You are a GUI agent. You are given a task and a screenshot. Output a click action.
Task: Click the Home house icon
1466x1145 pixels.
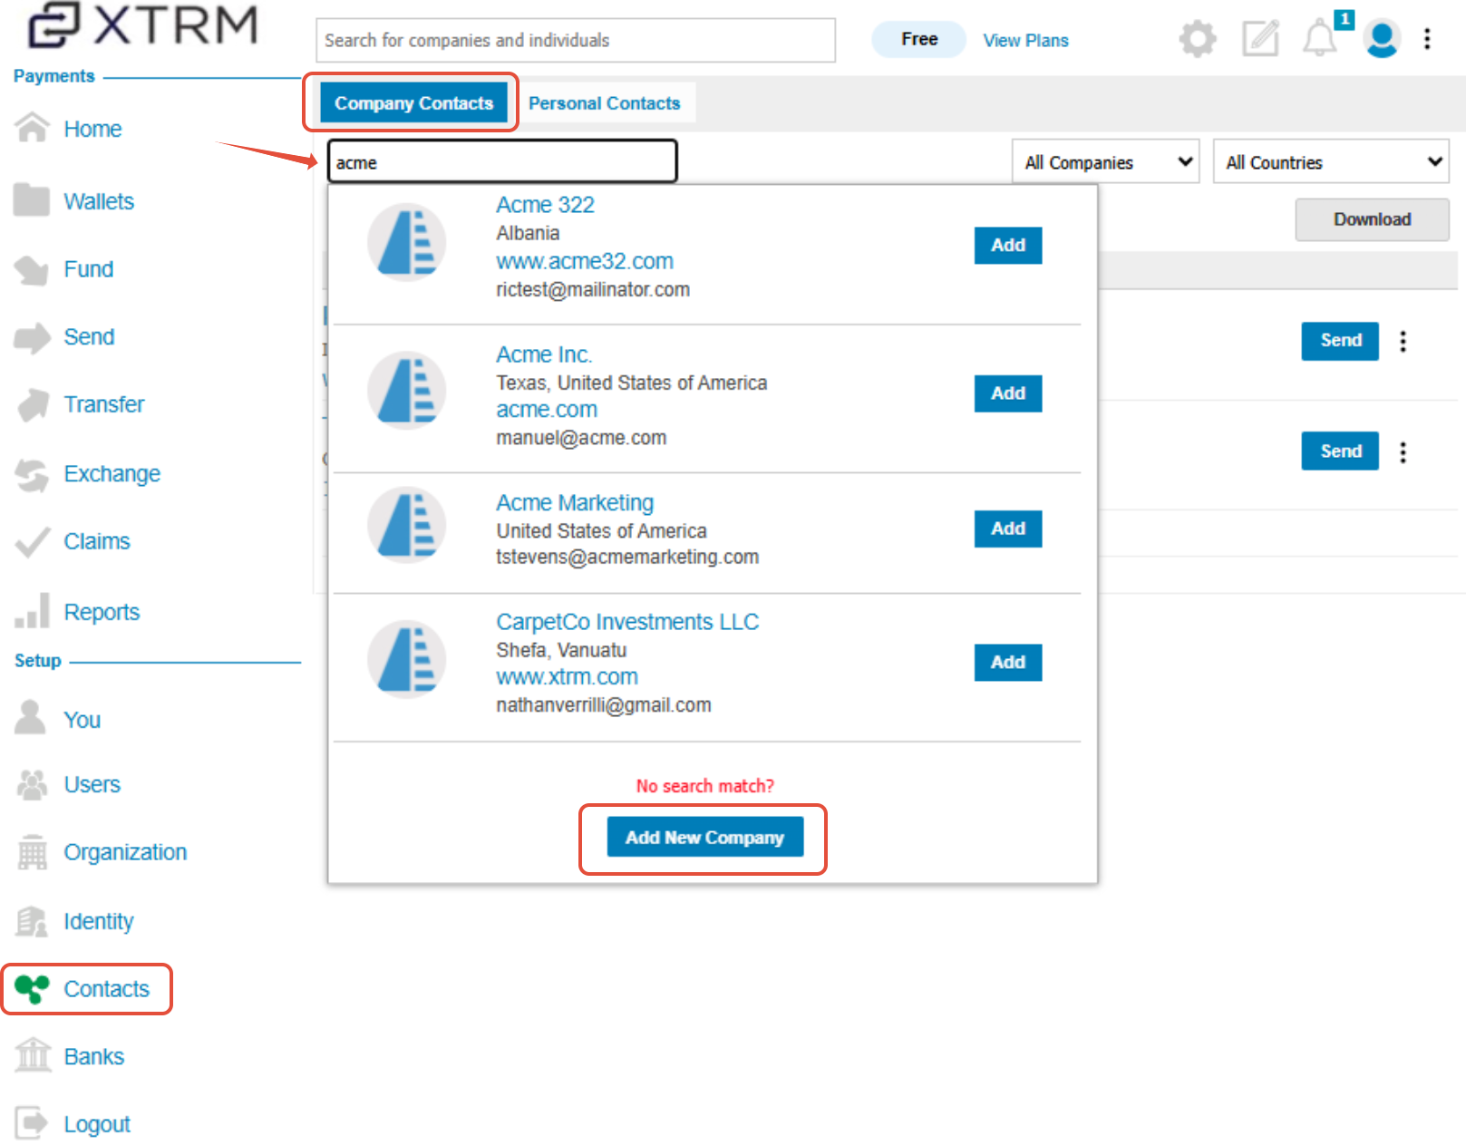coord(32,128)
